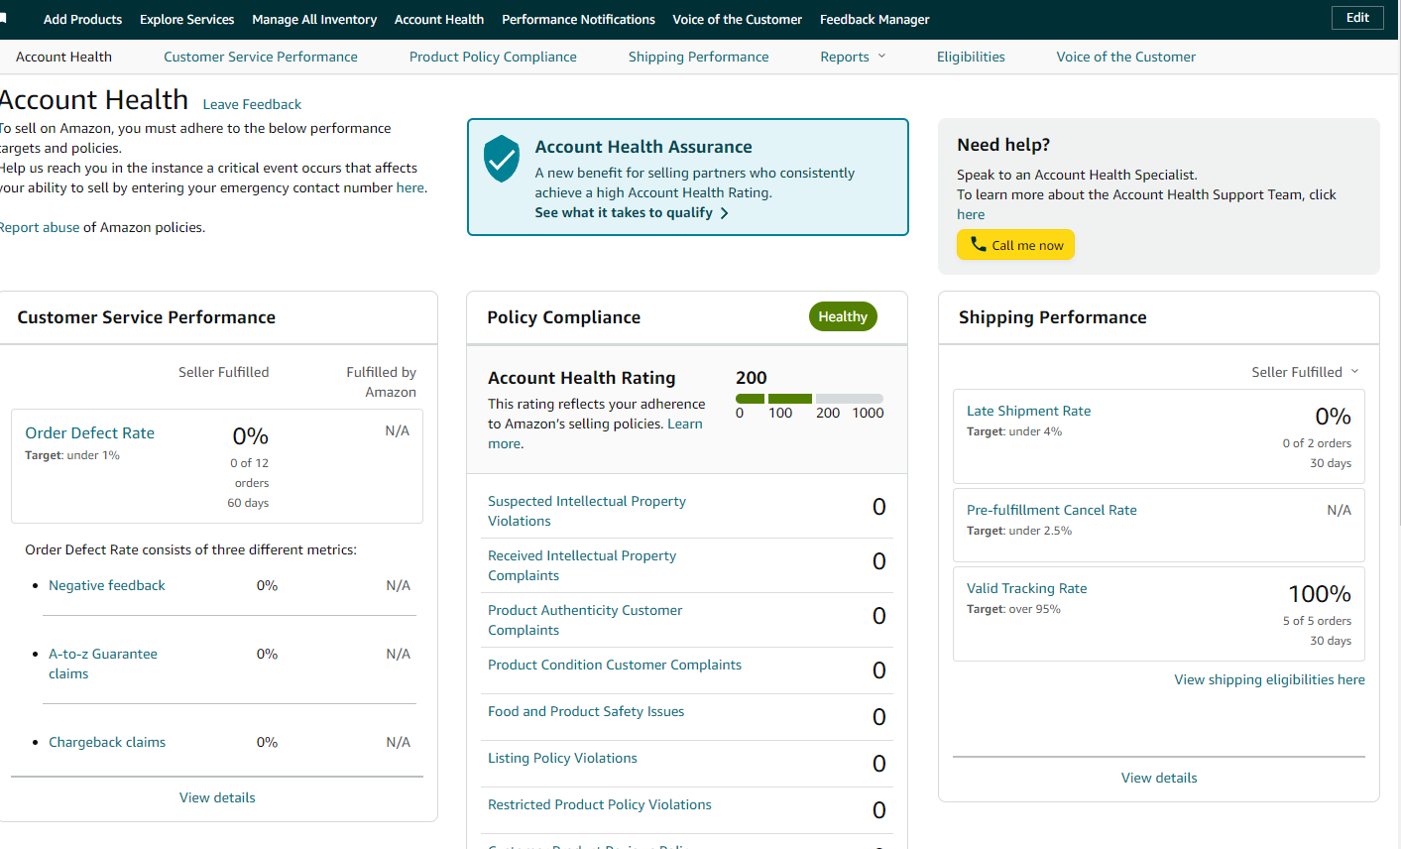Screen dimensions: 1401x849
Task: Expand the Reports dropdown chevron
Action: click(x=882, y=57)
